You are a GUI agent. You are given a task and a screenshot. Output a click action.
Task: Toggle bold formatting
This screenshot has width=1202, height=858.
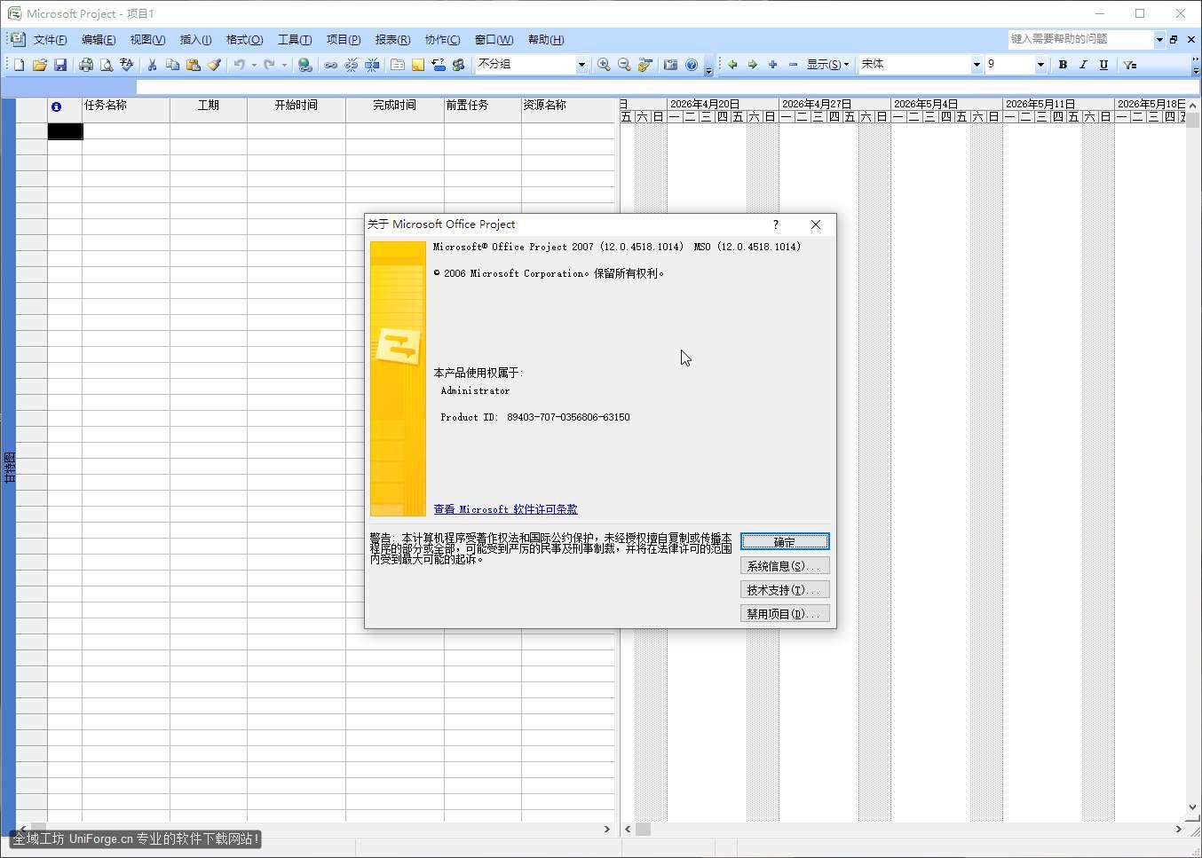coord(1063,65)
